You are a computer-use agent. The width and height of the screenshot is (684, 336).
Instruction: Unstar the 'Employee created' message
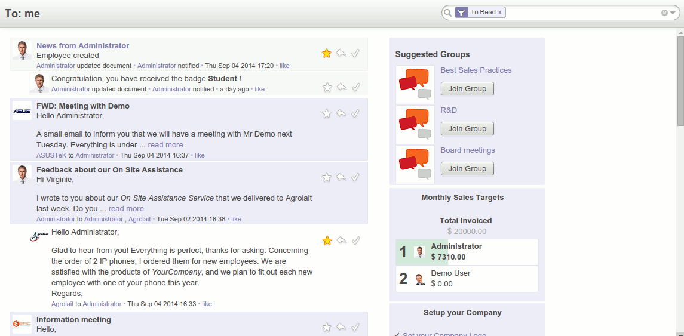pyautogui.click(x=326, y=53)
